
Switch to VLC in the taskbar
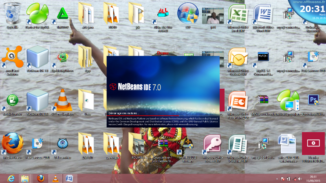[x=55, y=179]
